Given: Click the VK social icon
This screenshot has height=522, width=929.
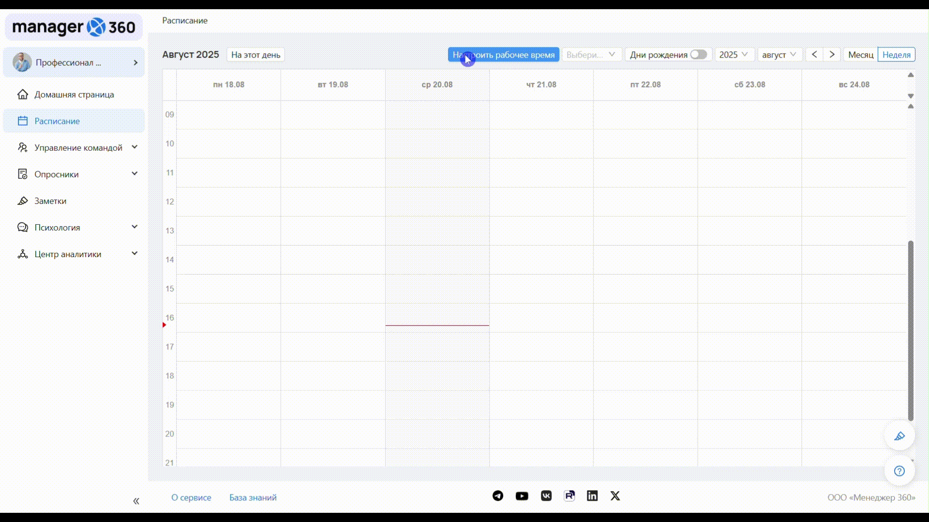Looking at the screenshot, I should click(x=546, y=496).
